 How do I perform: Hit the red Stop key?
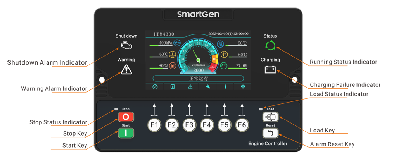tap(126, 117)
